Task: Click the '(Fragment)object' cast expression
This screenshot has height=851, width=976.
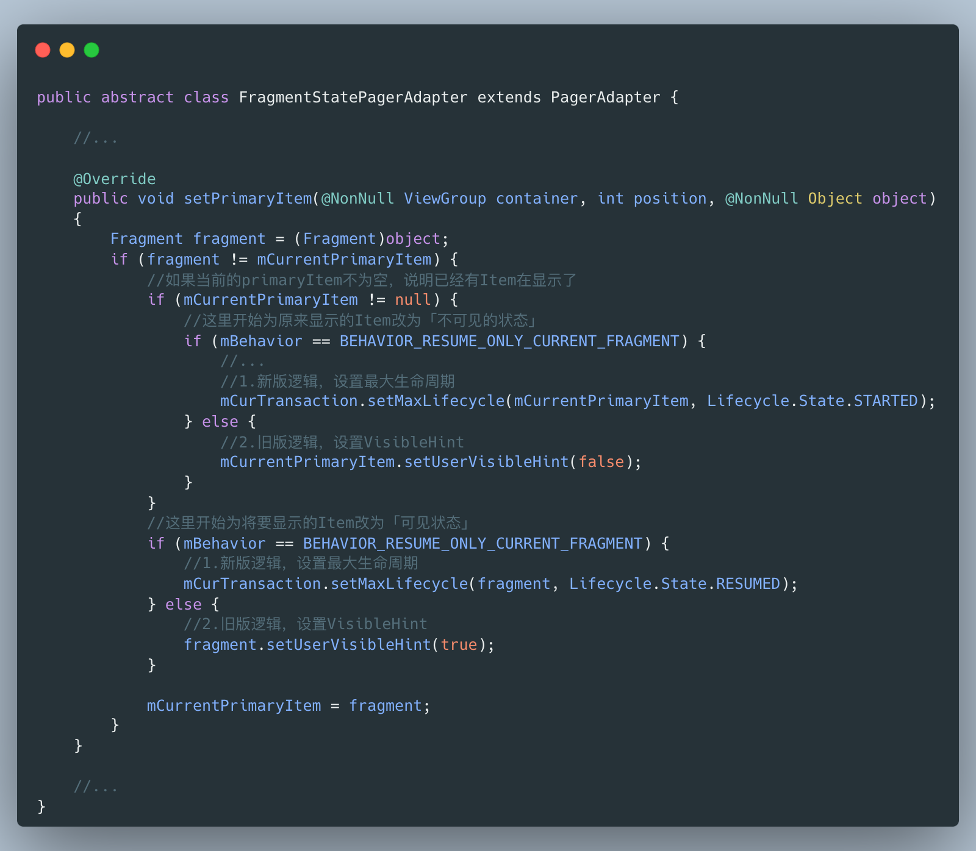Action: coord(367,239)
